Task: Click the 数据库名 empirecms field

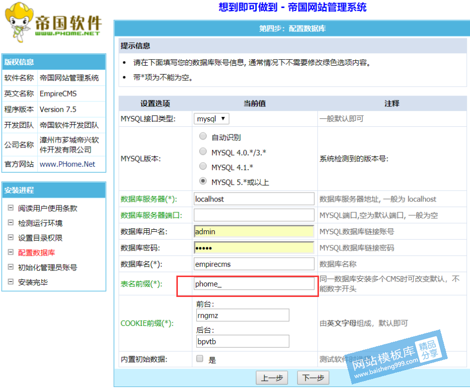Action: tap(254, 264)
